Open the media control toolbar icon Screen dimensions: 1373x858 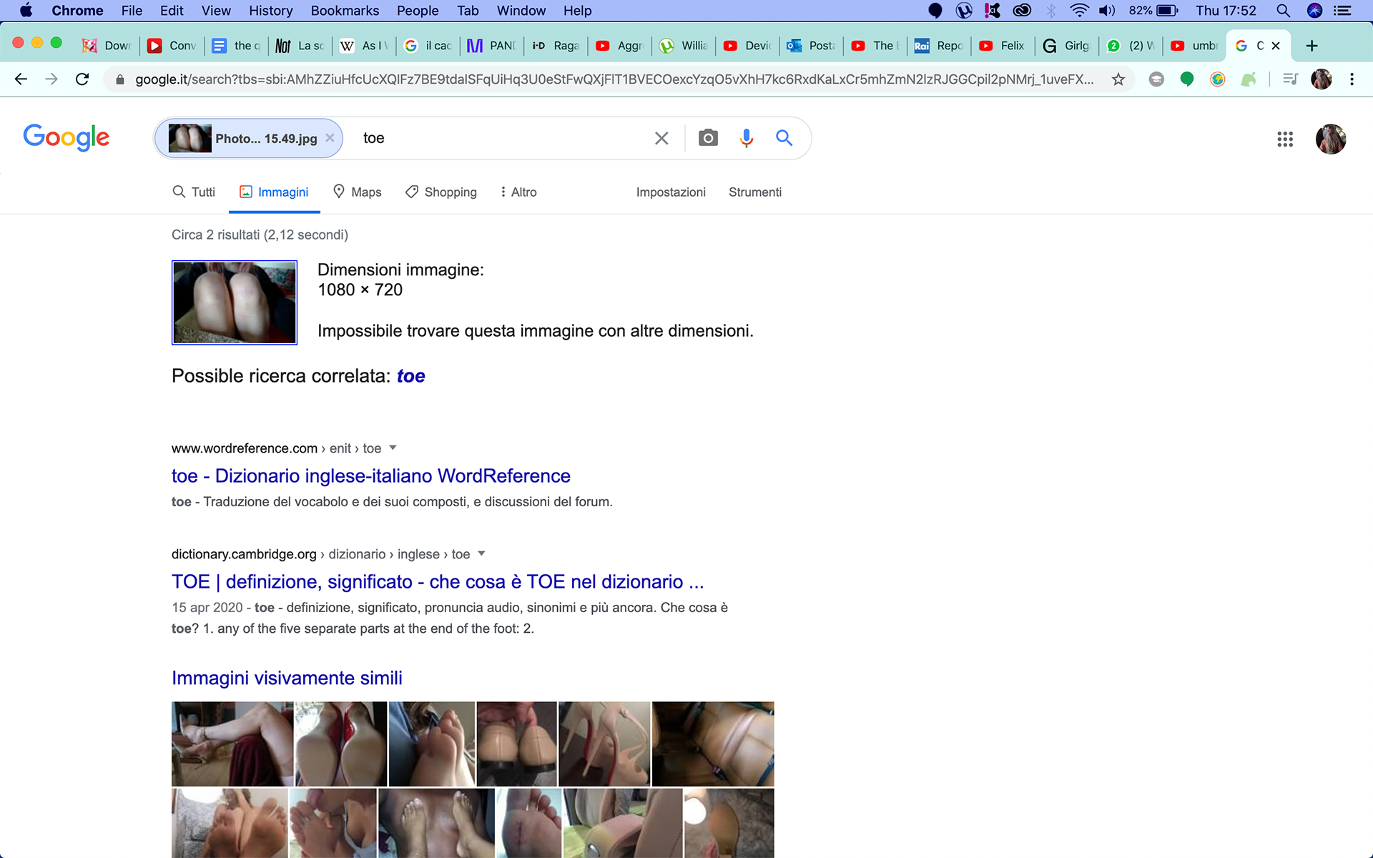[x=1290, y=79]
